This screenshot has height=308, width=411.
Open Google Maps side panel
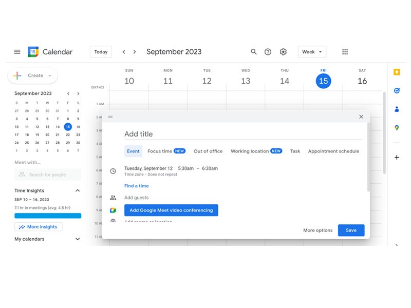(397, 127)
